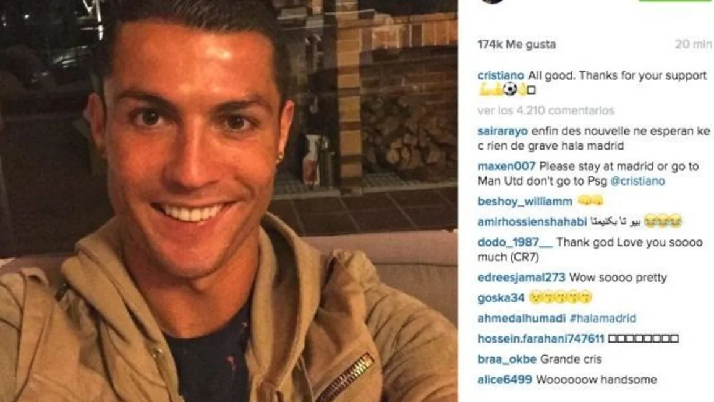Open ahmedalhumadi's profile
This screenshot has width=714, height=402.
pos(521,318)
